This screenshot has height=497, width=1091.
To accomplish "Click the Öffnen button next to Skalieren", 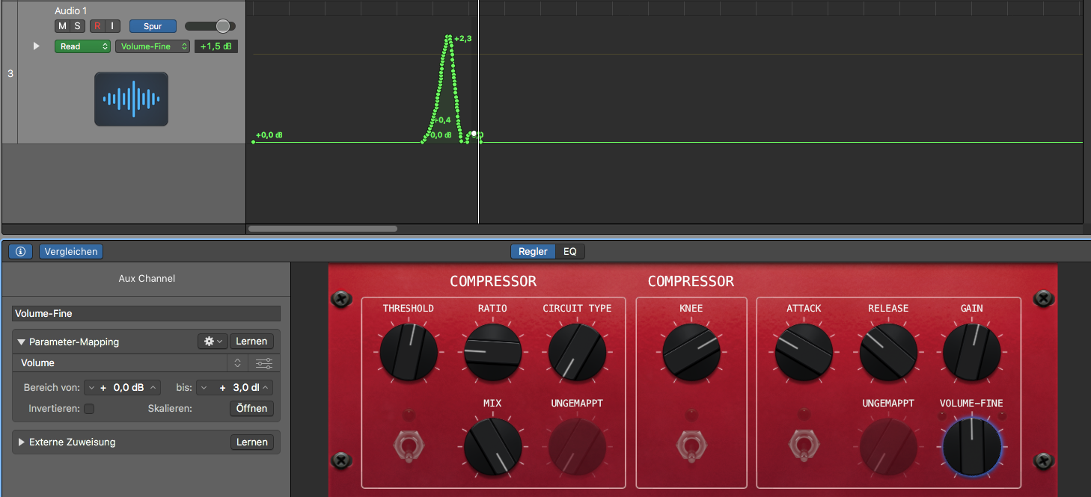I will (x=251, y=409).
